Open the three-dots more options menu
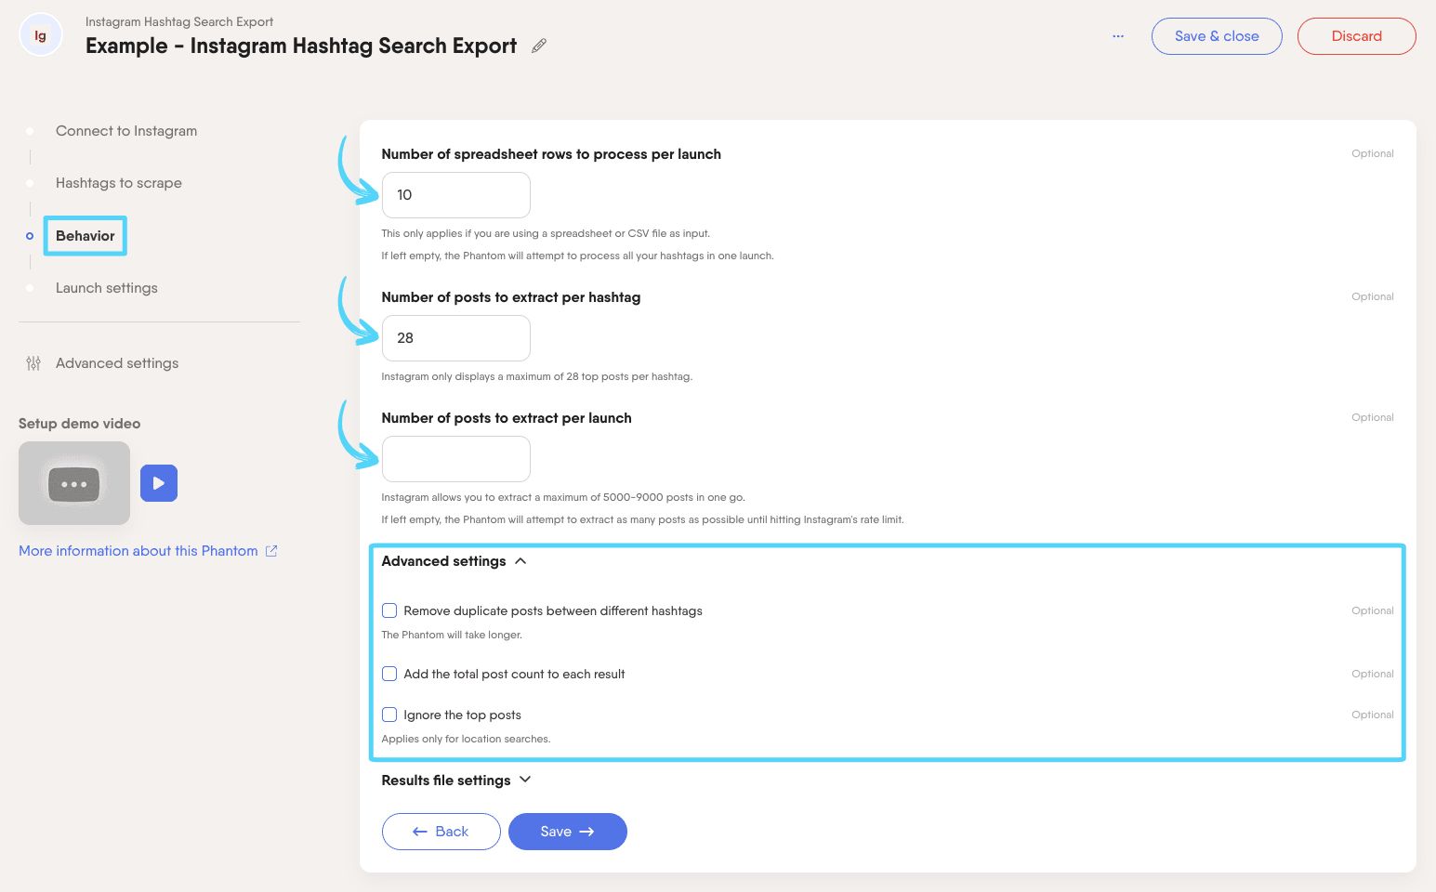The width and height of the screenshot is (1436, 892). pos(1118,36)
